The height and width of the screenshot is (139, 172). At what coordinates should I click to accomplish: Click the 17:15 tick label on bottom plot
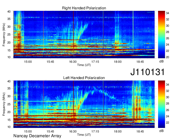pyautogui.click(x=95, y=131)
